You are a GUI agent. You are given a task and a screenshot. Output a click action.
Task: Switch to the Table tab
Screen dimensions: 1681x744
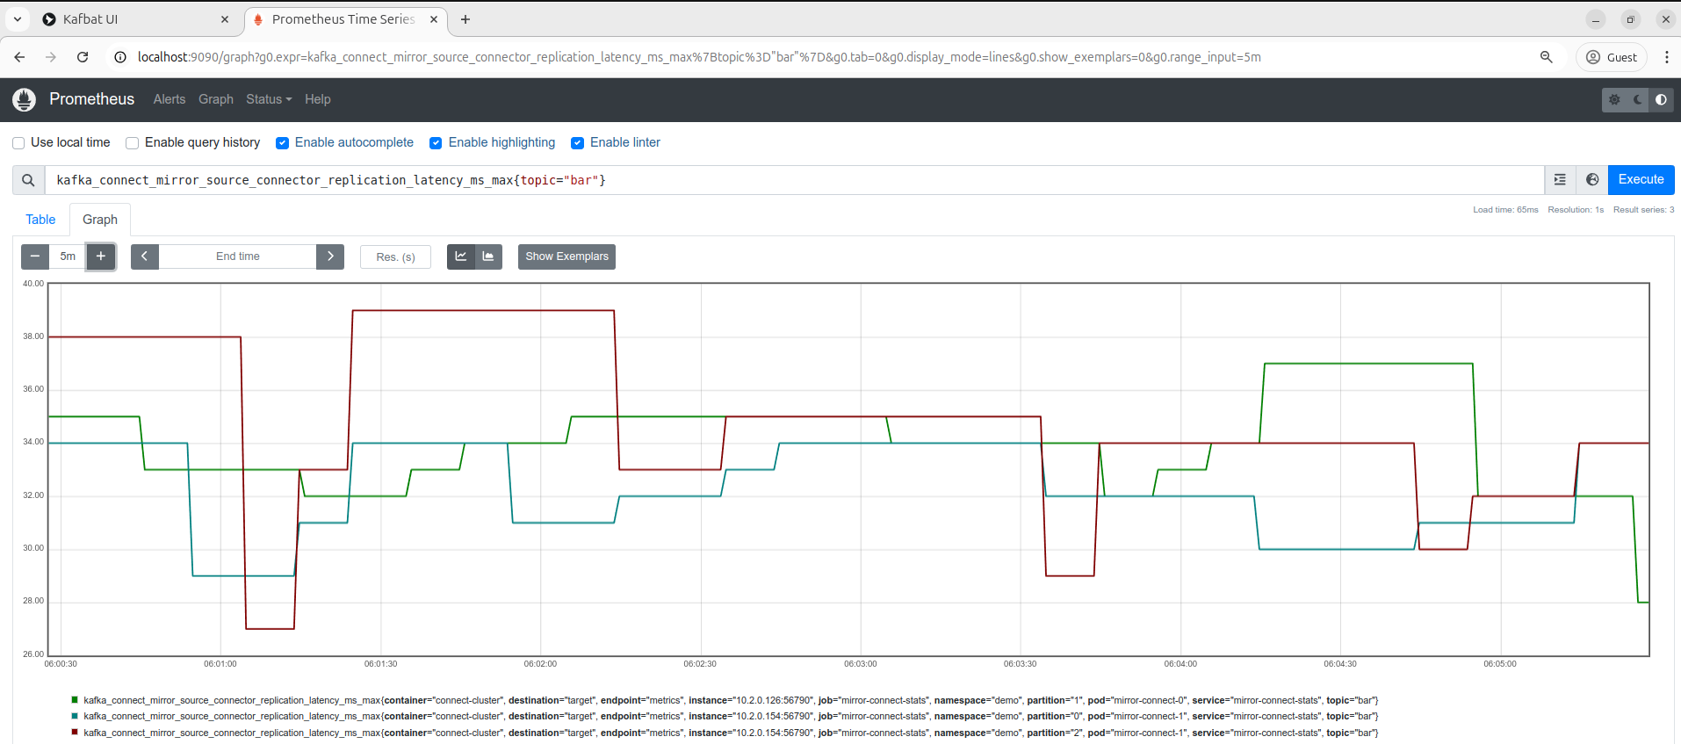(40, 220)
